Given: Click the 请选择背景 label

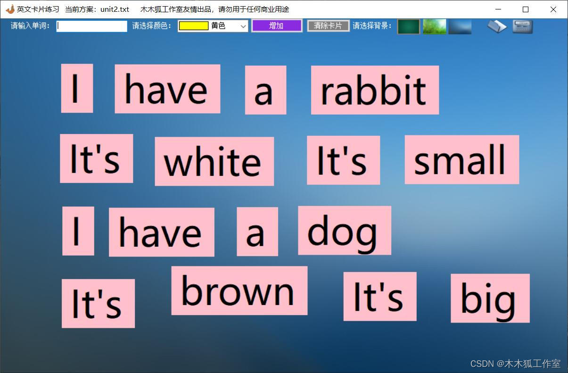Looking at the screenshot, I should [372, 26].
